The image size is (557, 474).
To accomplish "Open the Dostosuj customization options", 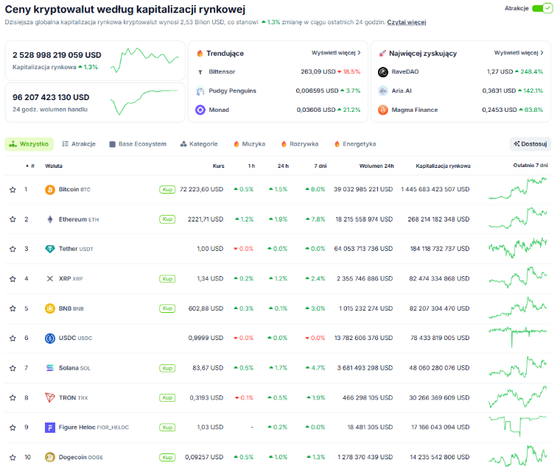I will coord(530,144).
